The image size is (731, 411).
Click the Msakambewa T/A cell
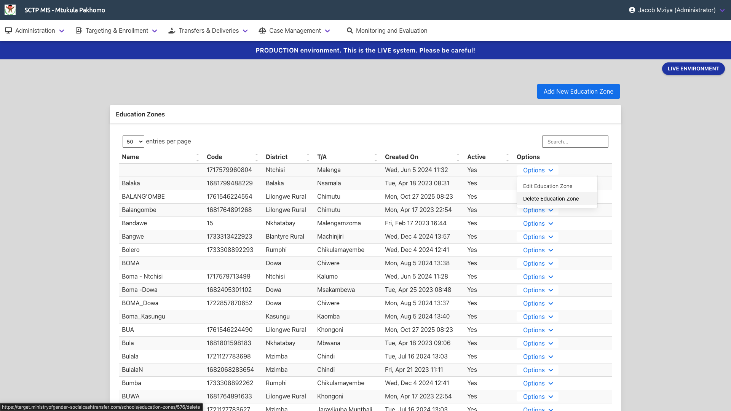pyautogui.click(x=336, y=290)
